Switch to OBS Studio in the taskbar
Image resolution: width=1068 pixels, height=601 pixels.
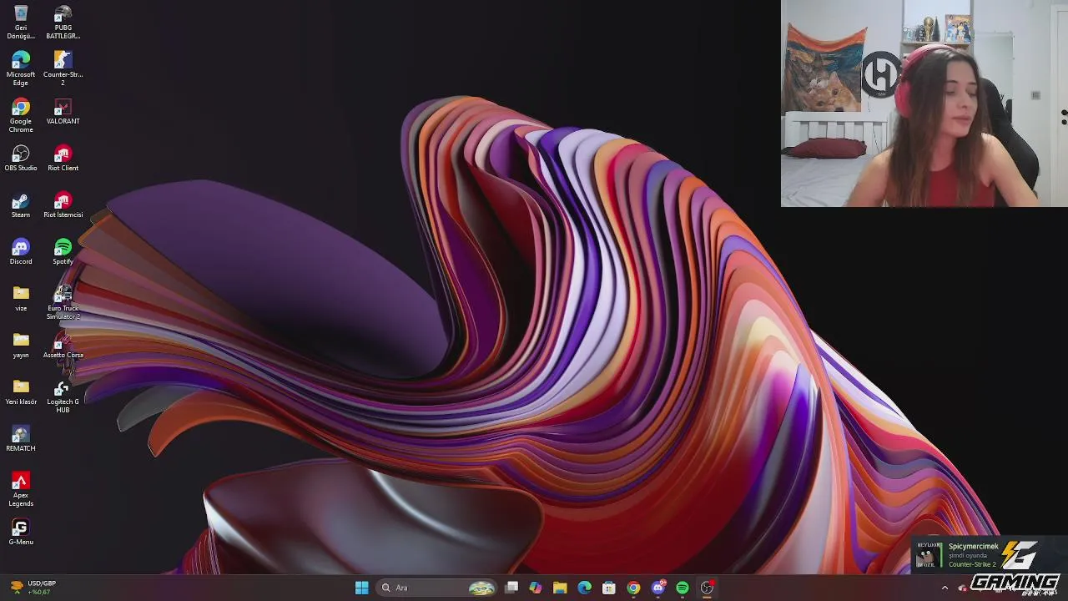[707, 588]
